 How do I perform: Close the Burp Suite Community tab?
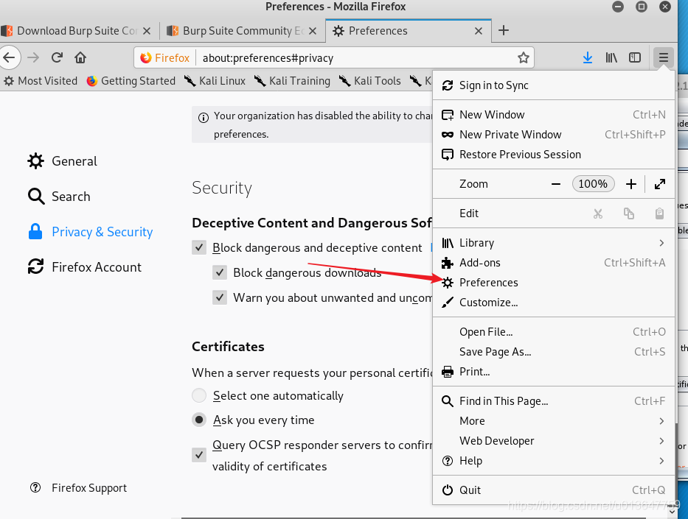313,31
